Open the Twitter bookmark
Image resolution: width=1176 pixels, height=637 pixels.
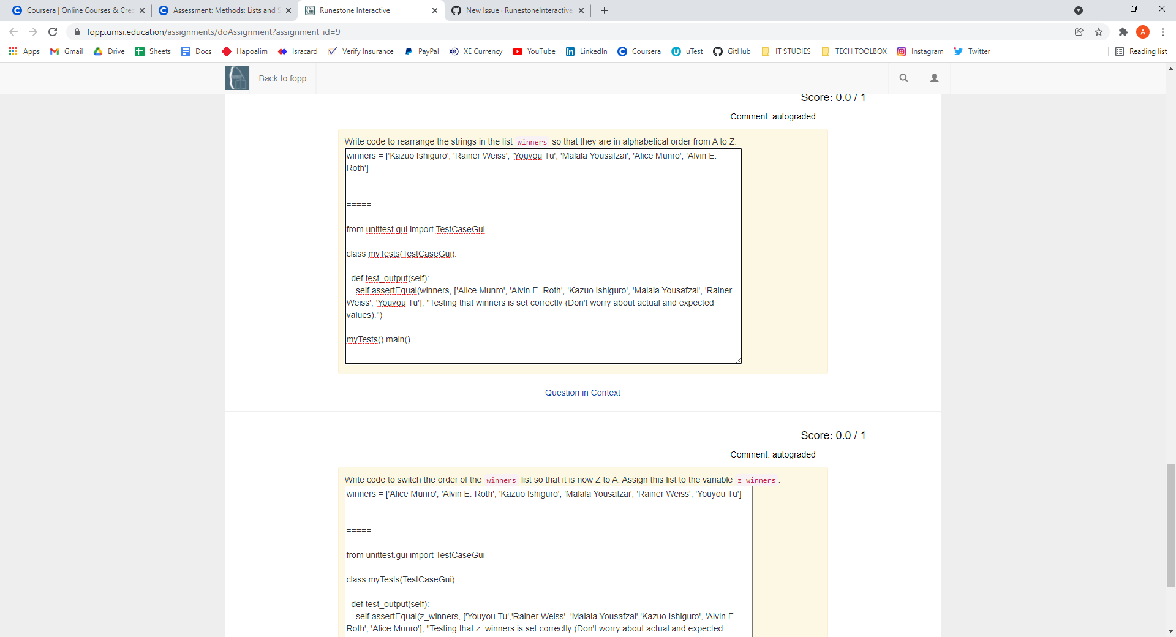point(972,51)
